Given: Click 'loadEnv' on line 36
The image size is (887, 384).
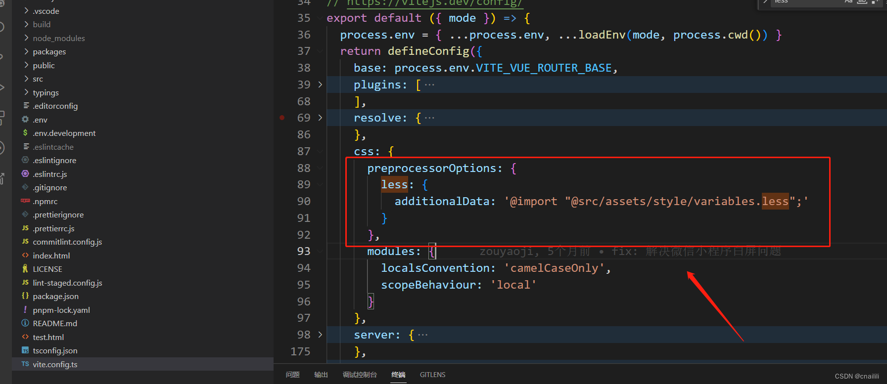Looking at the screenshot, I should click(x=602, y=35).
